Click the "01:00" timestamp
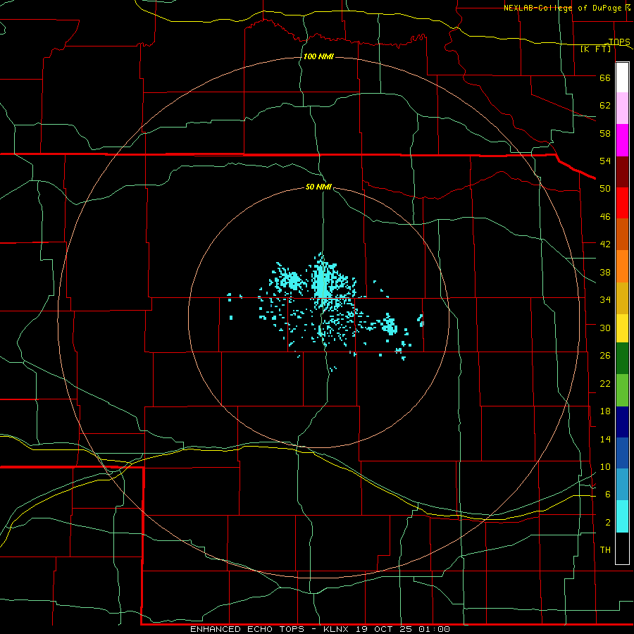This screenshot has height=634, width=634. point(435,629)
